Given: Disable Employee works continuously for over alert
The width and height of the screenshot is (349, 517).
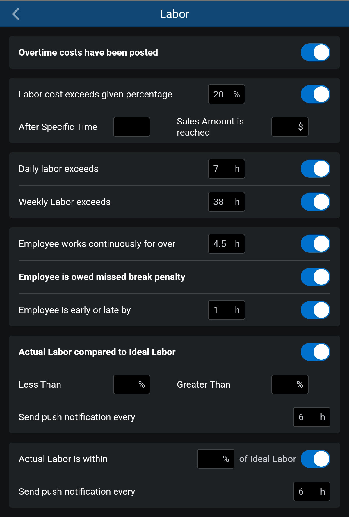Looking at the screenshot, I should [x=315, y=244].
